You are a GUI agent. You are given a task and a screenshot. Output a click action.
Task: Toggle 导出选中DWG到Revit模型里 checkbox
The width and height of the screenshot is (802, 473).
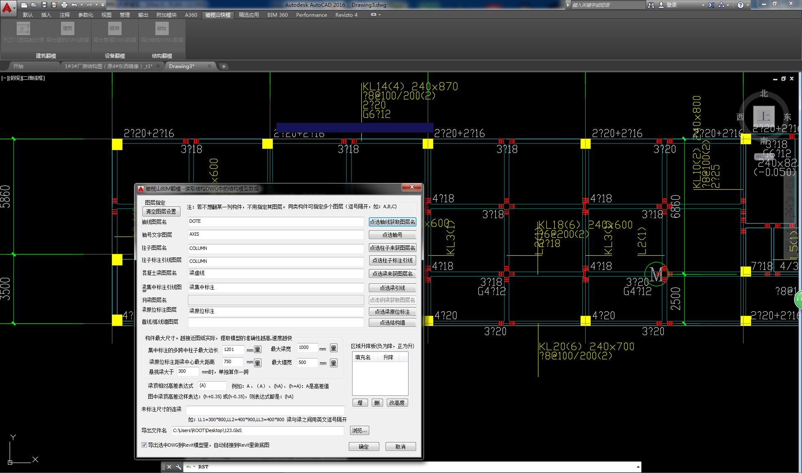click(x=145, y=446)
